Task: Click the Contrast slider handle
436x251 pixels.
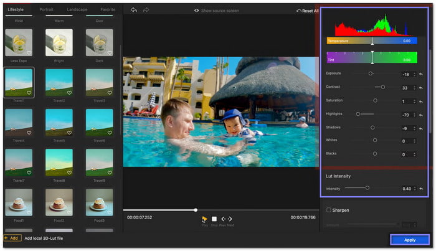Action: pyautogui.click(x=383, y=87)
